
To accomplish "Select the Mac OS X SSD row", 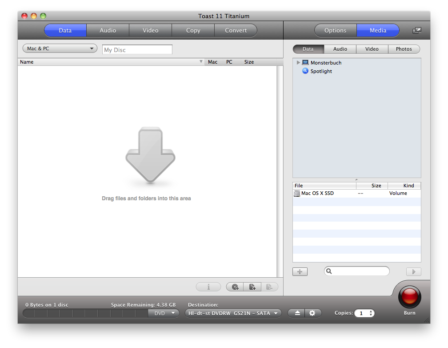I will coord(356,193).
